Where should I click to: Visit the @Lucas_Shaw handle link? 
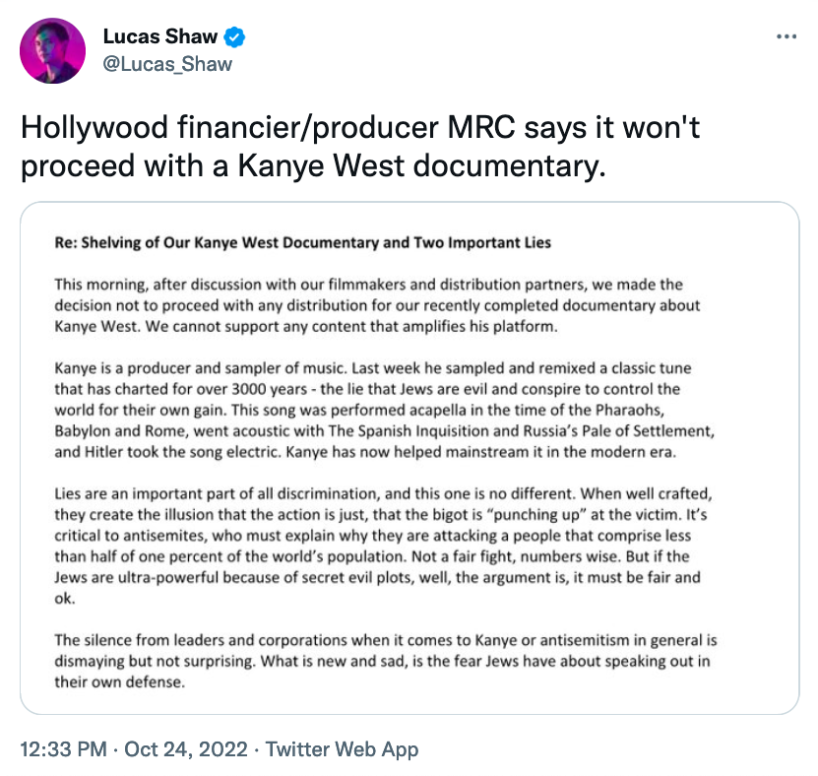(167, 64)
